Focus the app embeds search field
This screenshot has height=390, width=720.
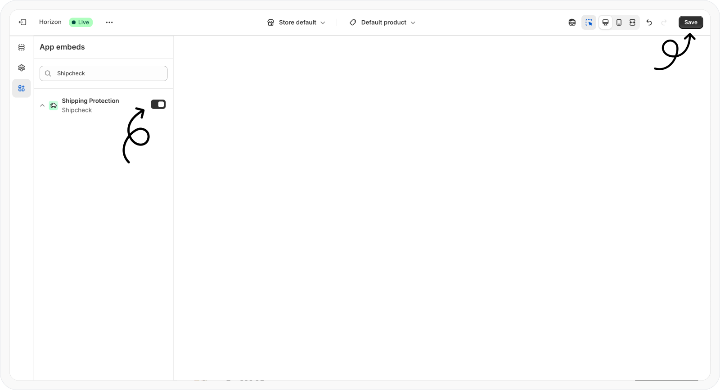(103, 73)
